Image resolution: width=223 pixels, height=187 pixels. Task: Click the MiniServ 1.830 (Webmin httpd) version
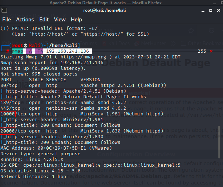coord(122,131)
